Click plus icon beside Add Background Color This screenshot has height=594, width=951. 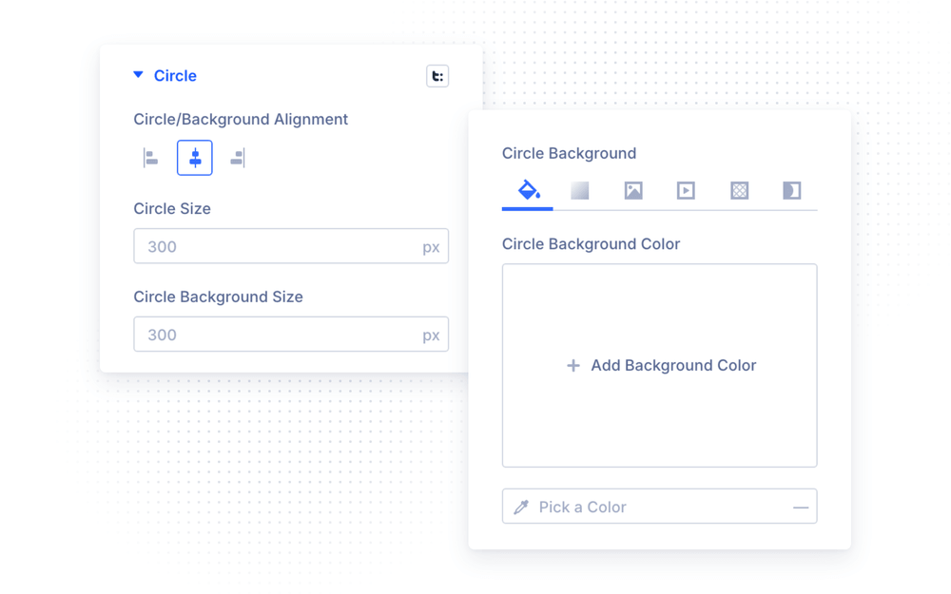pos(573,366)
